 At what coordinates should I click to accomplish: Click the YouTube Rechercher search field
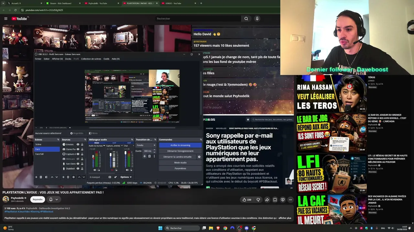click(198, 19)
